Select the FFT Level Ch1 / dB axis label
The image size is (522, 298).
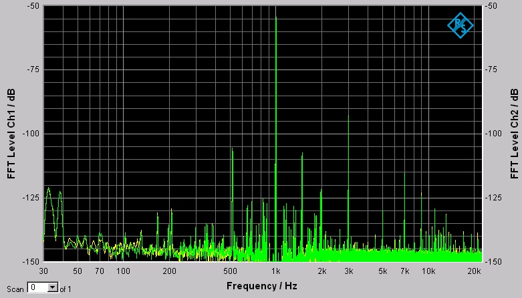(x=11, y=134)
